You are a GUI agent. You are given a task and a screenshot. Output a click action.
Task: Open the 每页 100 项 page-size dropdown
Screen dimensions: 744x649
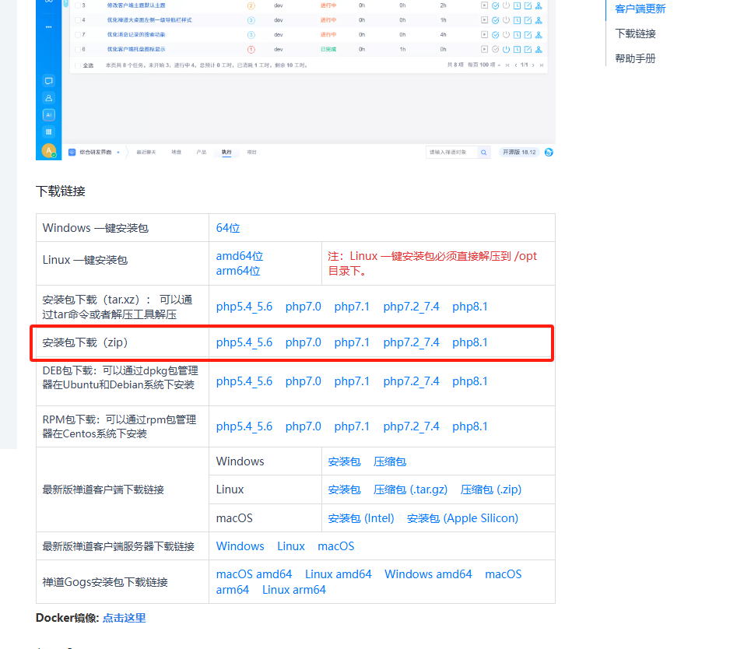484,65
